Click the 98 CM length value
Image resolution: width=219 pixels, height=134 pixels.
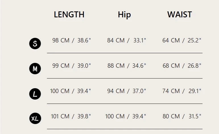tap(61, 40)
